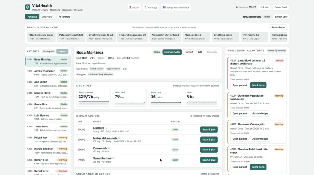Open patient on Vancomycin alert
This screenshot has width=314, height=175.
240,139
